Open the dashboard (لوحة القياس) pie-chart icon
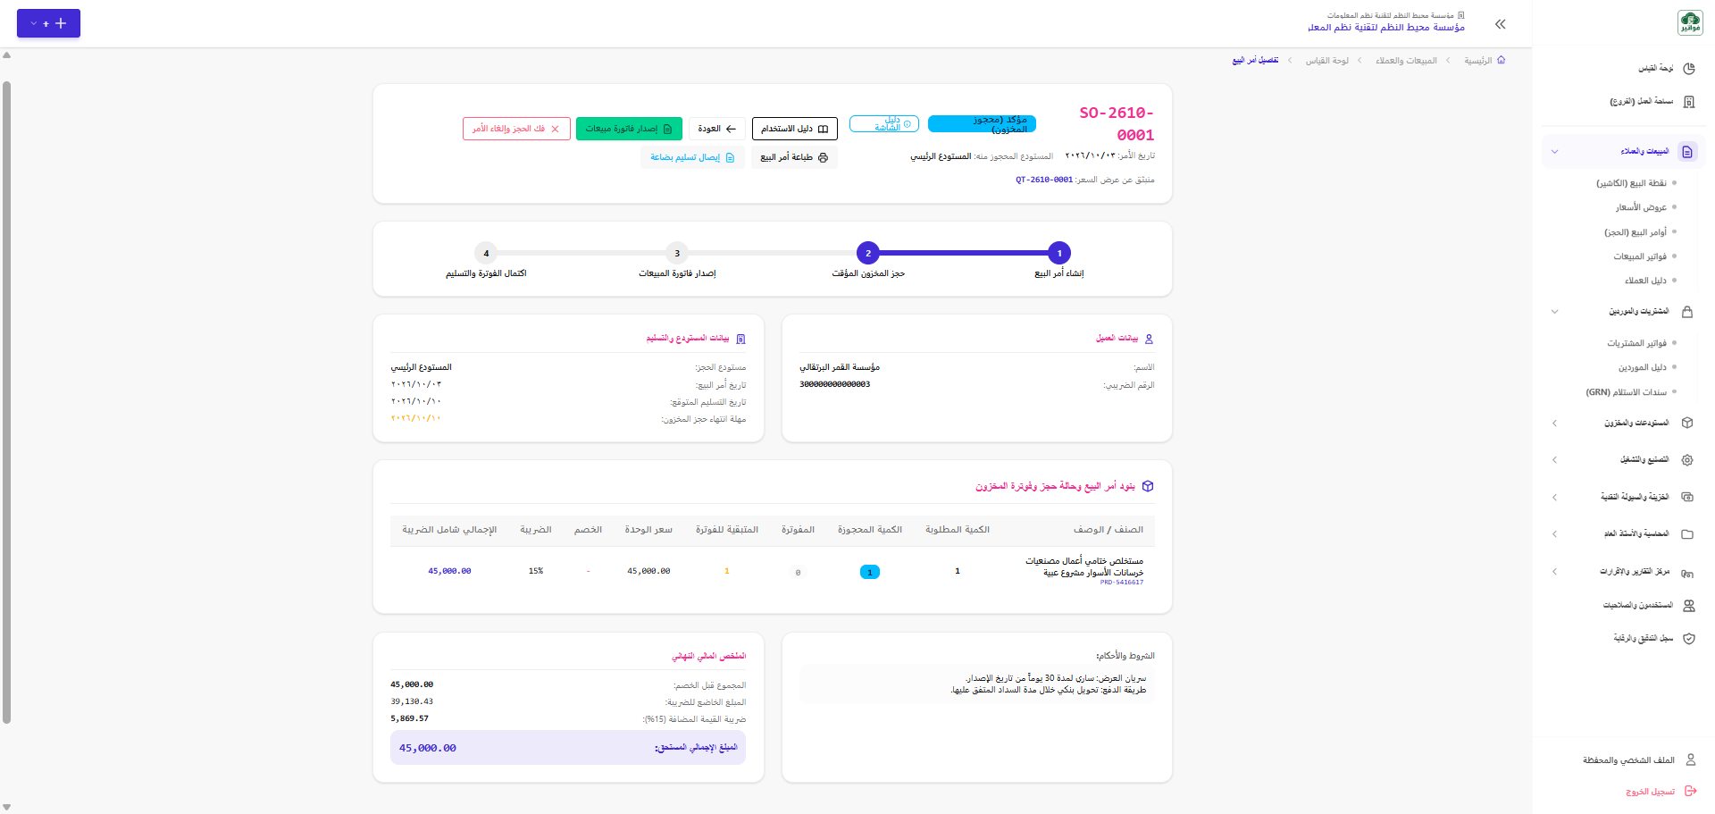Image resolution: width=1715 pixels, height=814 pixels. coord(1688,69)
